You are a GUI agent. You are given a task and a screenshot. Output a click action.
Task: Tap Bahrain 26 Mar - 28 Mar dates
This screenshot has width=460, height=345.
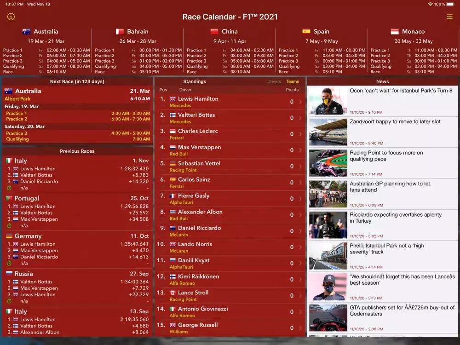pyautogui.click(x=138, y=41)
